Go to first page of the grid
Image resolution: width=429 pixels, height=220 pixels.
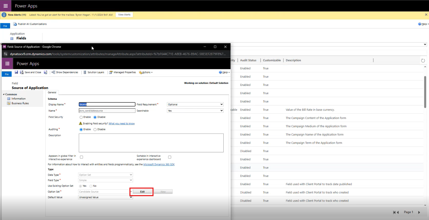pos(394,212)
